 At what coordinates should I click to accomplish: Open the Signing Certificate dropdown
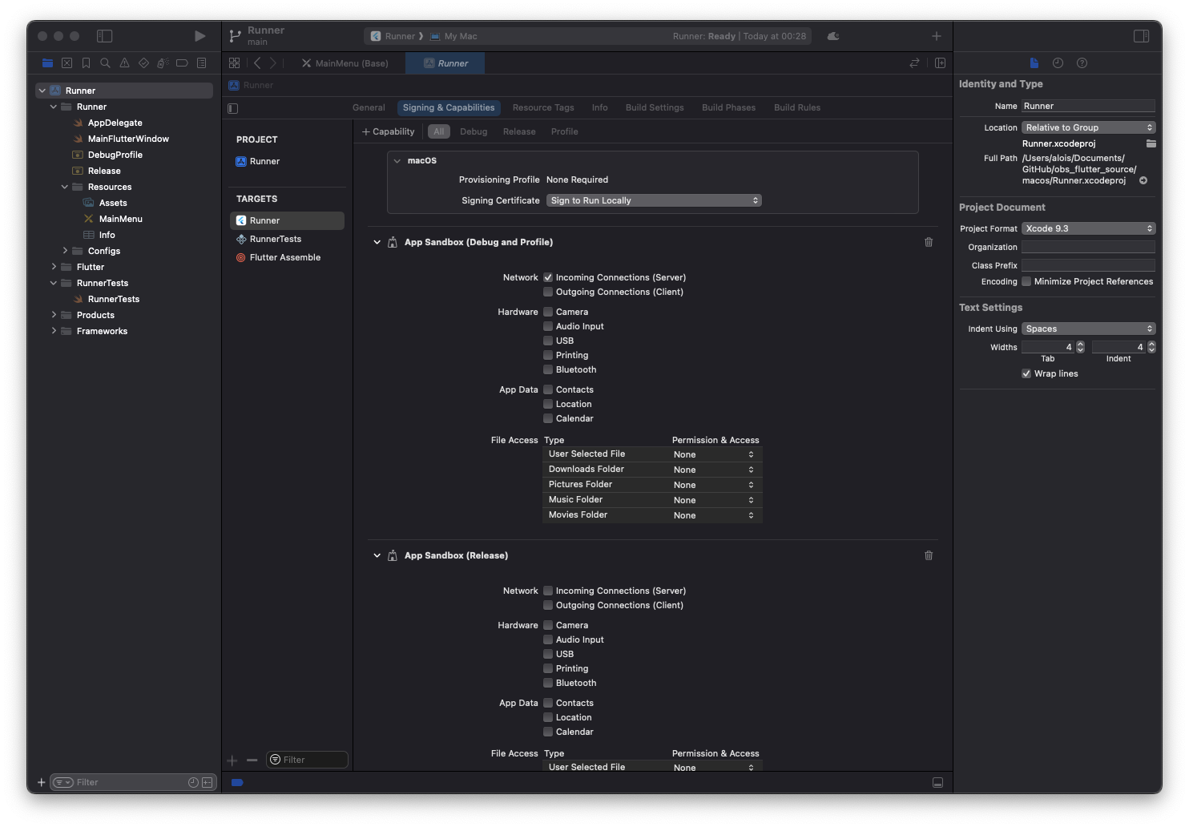(654, 200)
